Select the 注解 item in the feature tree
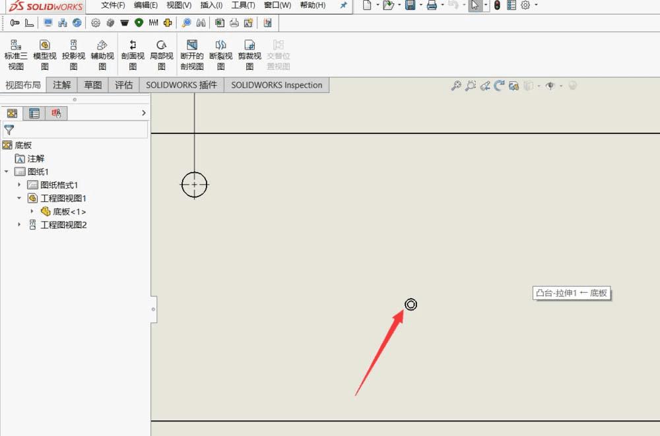This screenshot has width=660, height=436. coord(36,158)
